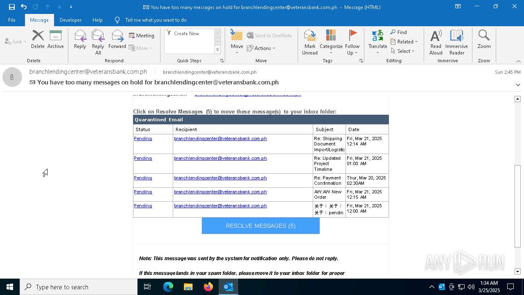Delete this email message
The image size is (524, 295).
(x=38, y=39)
